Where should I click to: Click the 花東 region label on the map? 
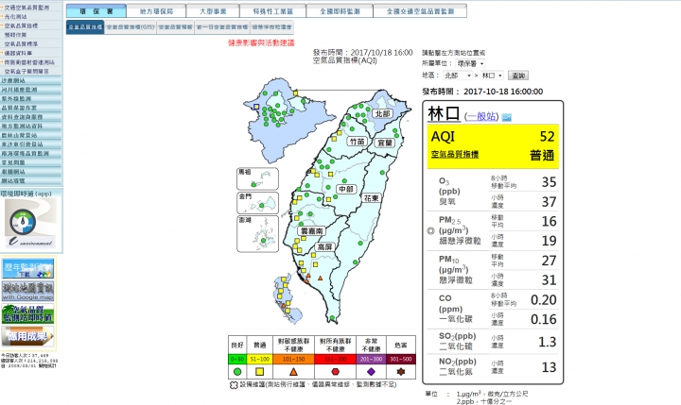coord(372,198)
